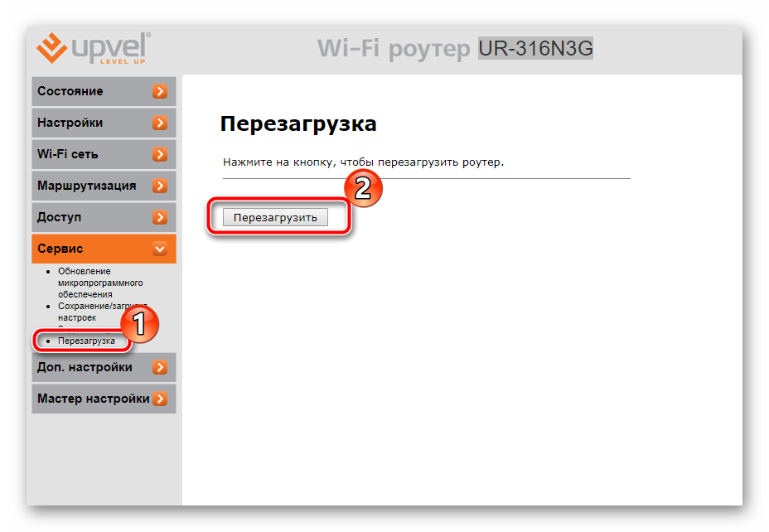Expand arrow icon next to Доп. настройки
Screen dimensions: 769x532
click(160, 367)
